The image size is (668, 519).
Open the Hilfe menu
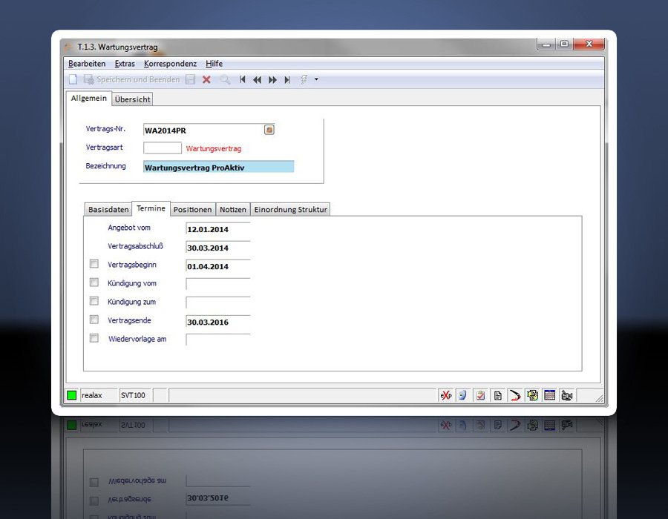215,64
